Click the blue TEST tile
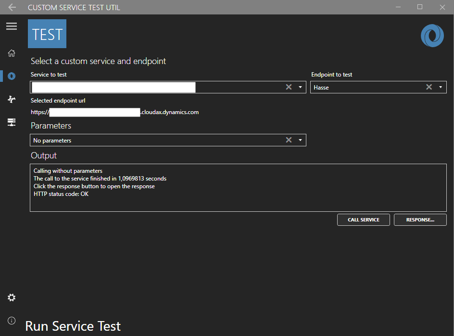 point(47,34)
